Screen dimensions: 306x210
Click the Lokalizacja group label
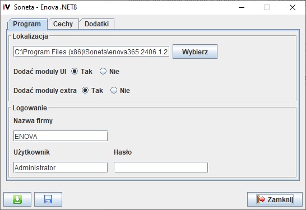point(30,36)
